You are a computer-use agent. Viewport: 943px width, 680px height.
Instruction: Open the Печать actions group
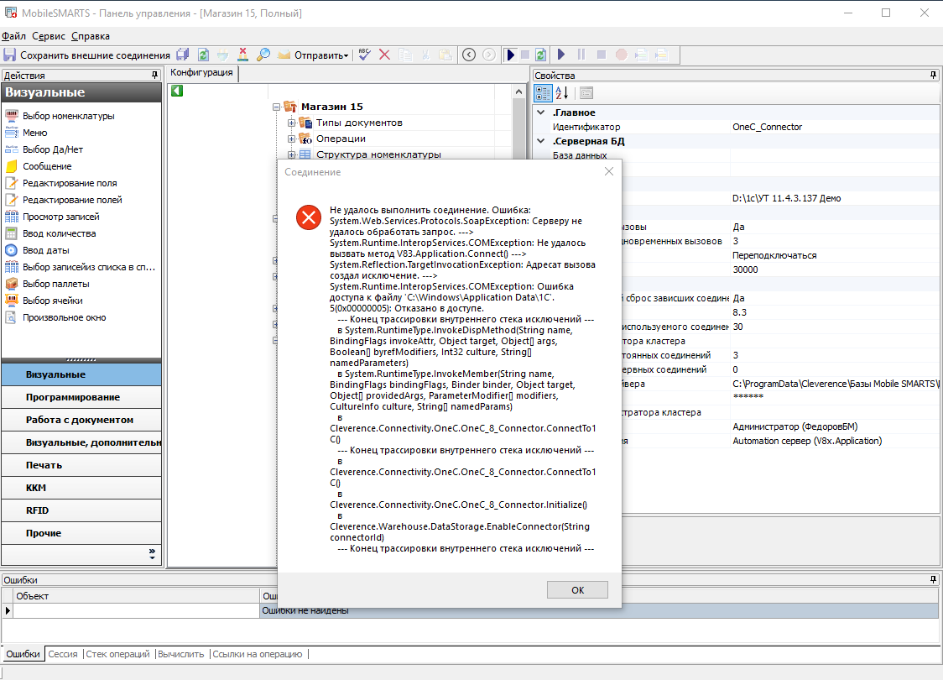81,465
